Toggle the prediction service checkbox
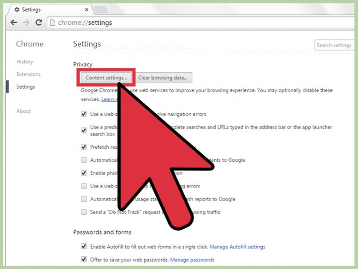 point(84,130)
